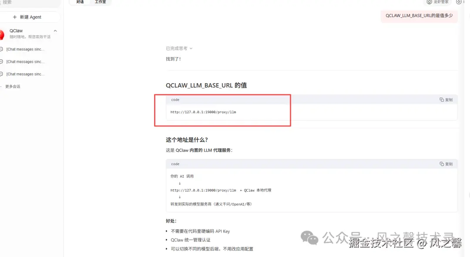The width and height of the screenshot is (470, 257).
Task: Click the 找到了! reply text
Action: (x=173, y=59)
